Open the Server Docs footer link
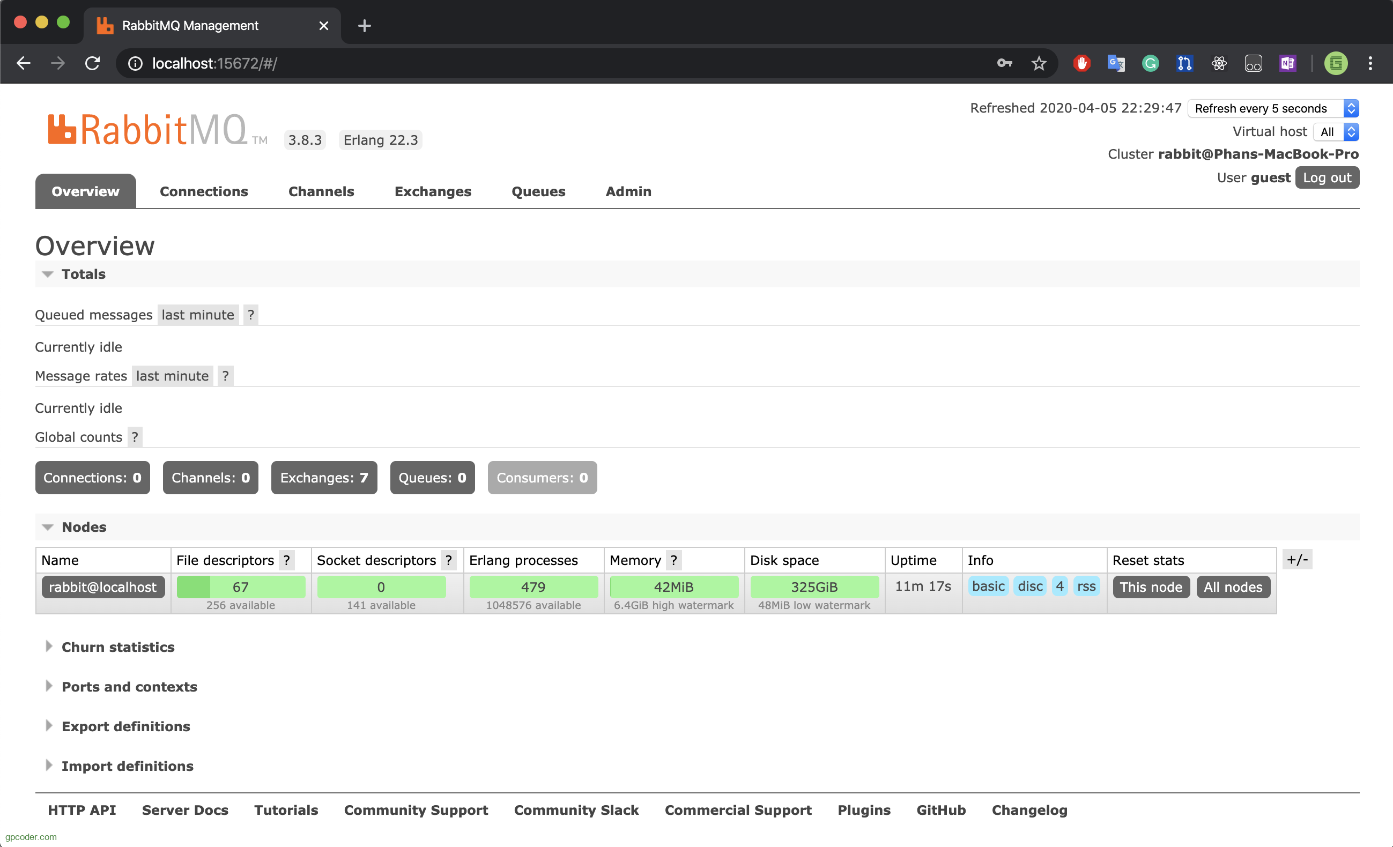The image size is (1393, 847). pyautogui.click(x=185, y=809)
